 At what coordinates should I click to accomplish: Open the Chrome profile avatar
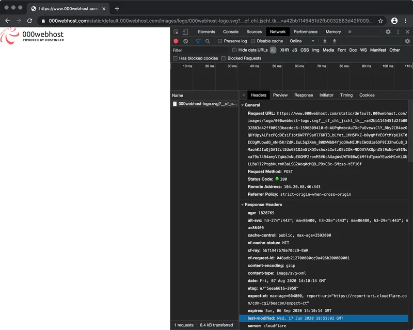pos(394,21)
